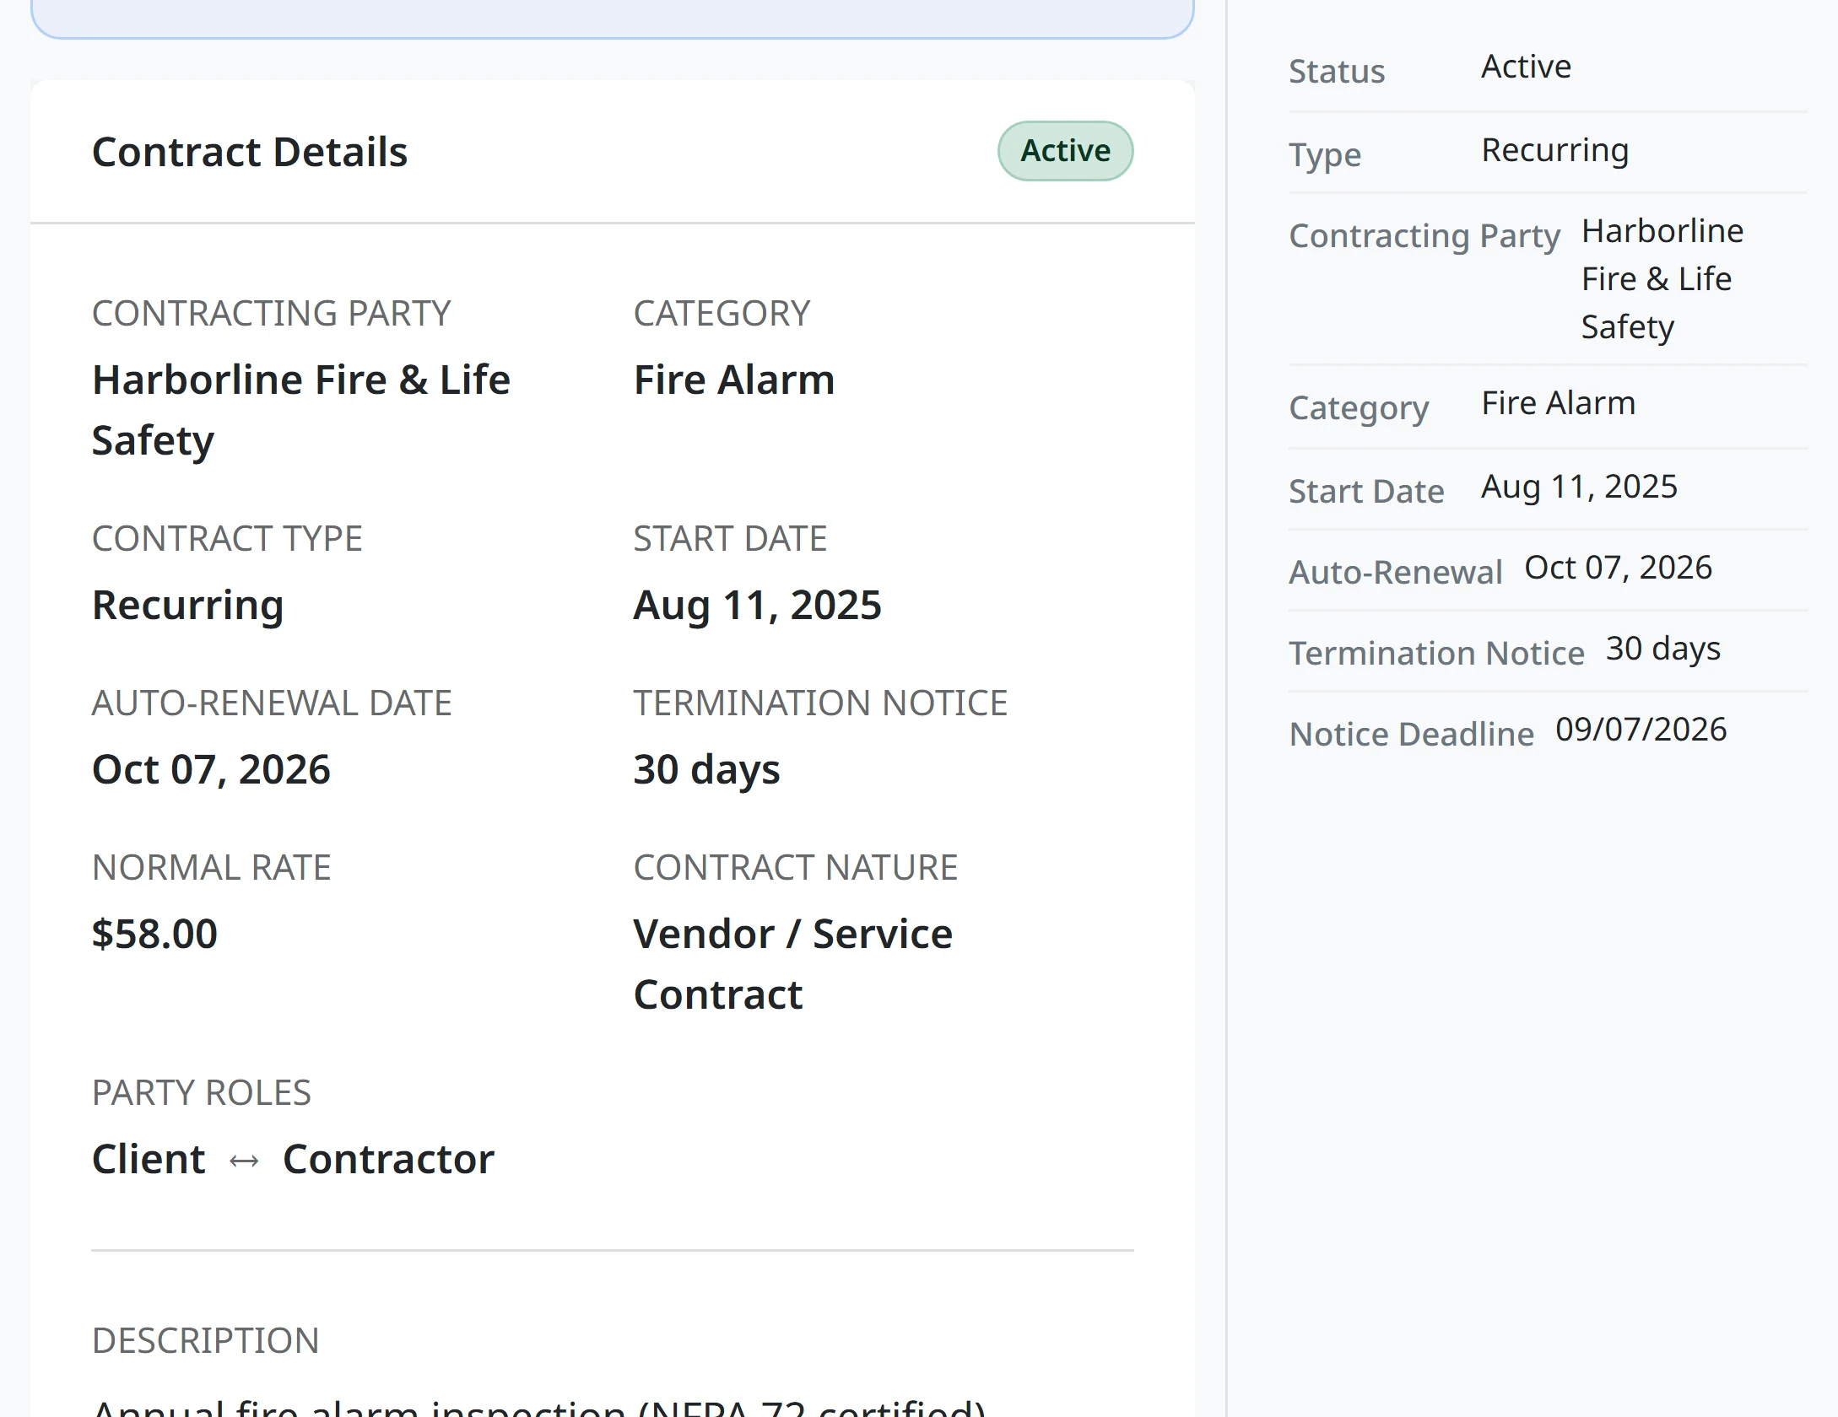Image resolution: width=1838 pixels, height=1417 pixels.
Task: Click sidebar contracting party 'Harborline Fire & Life Safety'
Action: 1662,279
